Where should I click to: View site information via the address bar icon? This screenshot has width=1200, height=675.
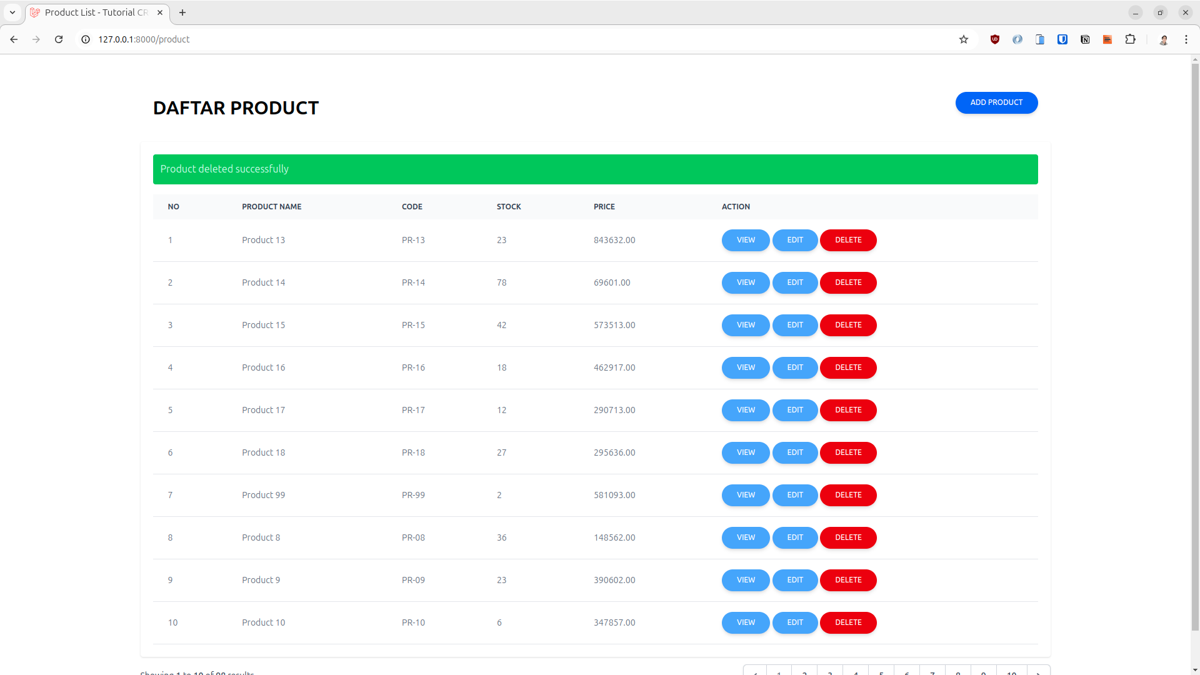coord(85,39)
